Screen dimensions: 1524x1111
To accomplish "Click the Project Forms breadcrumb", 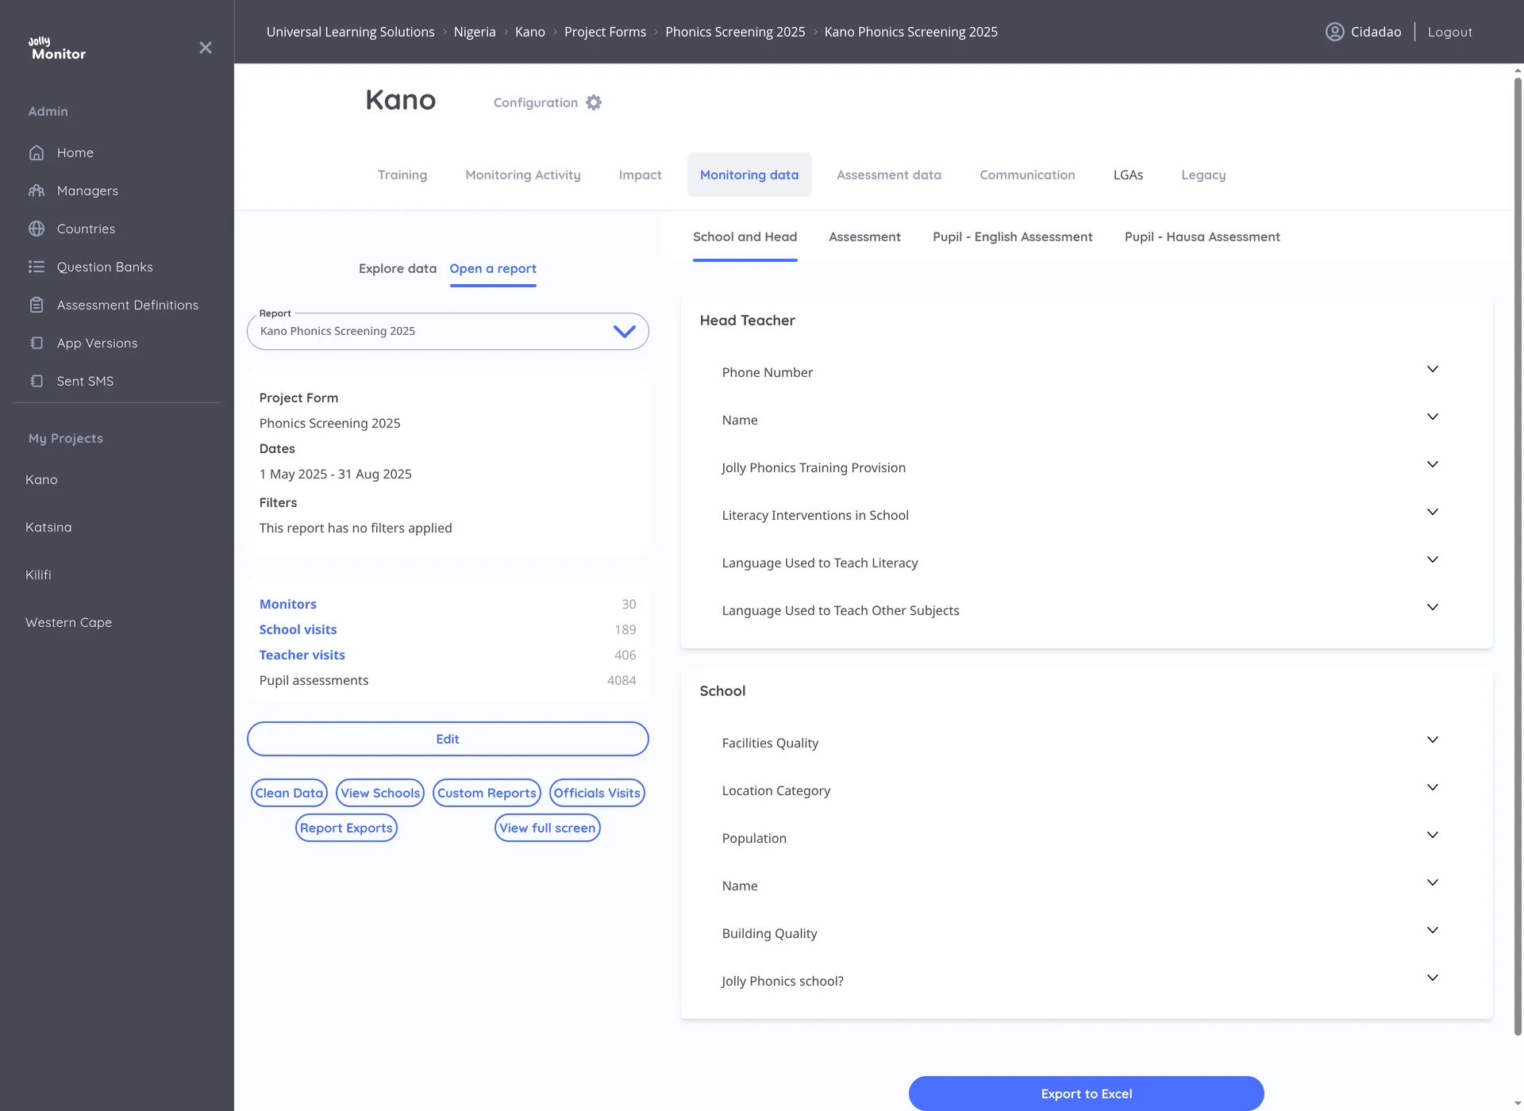I will (605, 32).
